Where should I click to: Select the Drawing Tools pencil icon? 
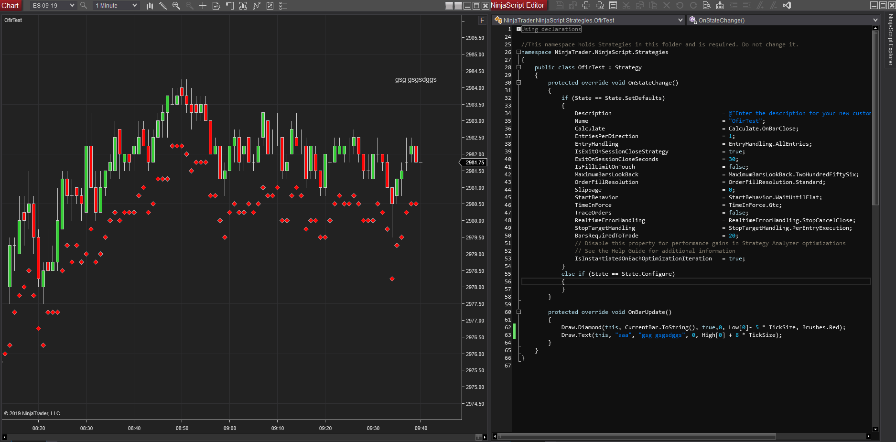click(163, 6)
